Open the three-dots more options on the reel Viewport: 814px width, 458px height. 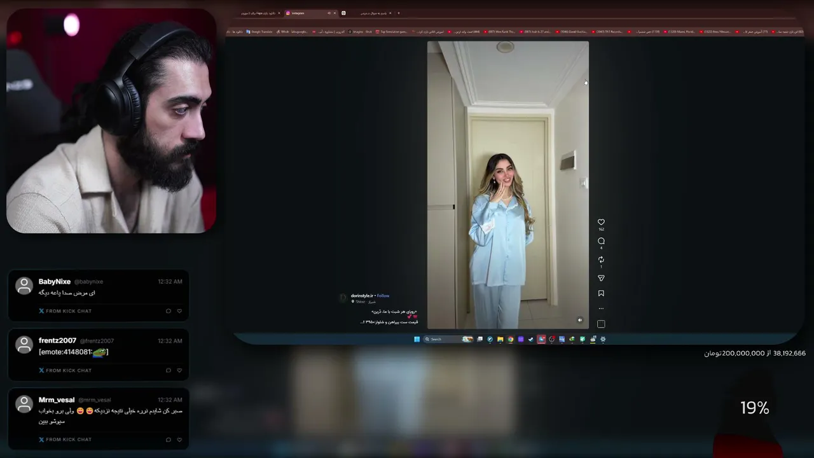pos(601,309)
